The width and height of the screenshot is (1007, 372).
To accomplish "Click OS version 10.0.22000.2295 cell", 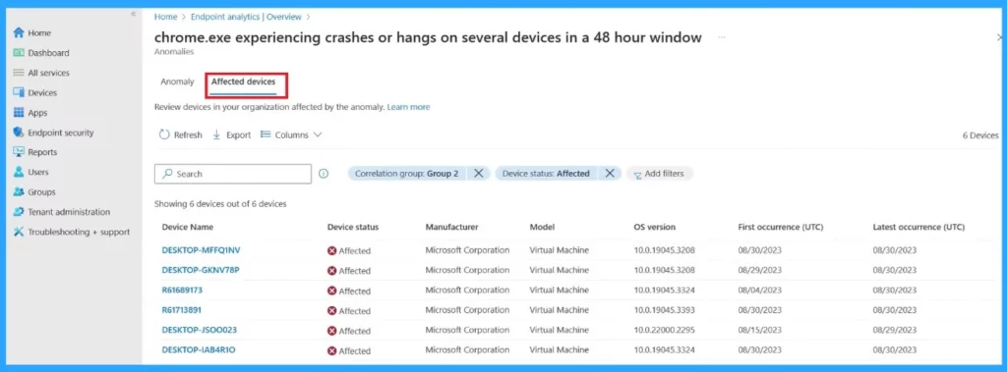I will click(x=664, y=331).
